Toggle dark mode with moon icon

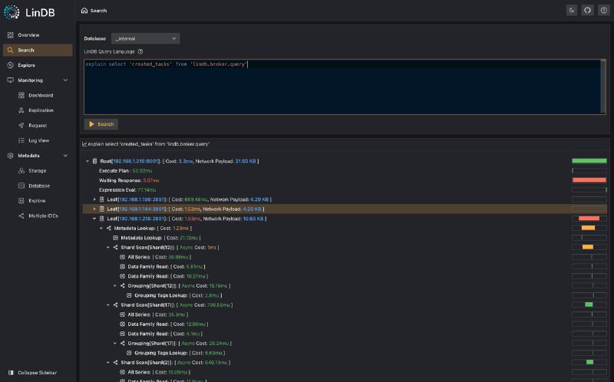point(572,11)
